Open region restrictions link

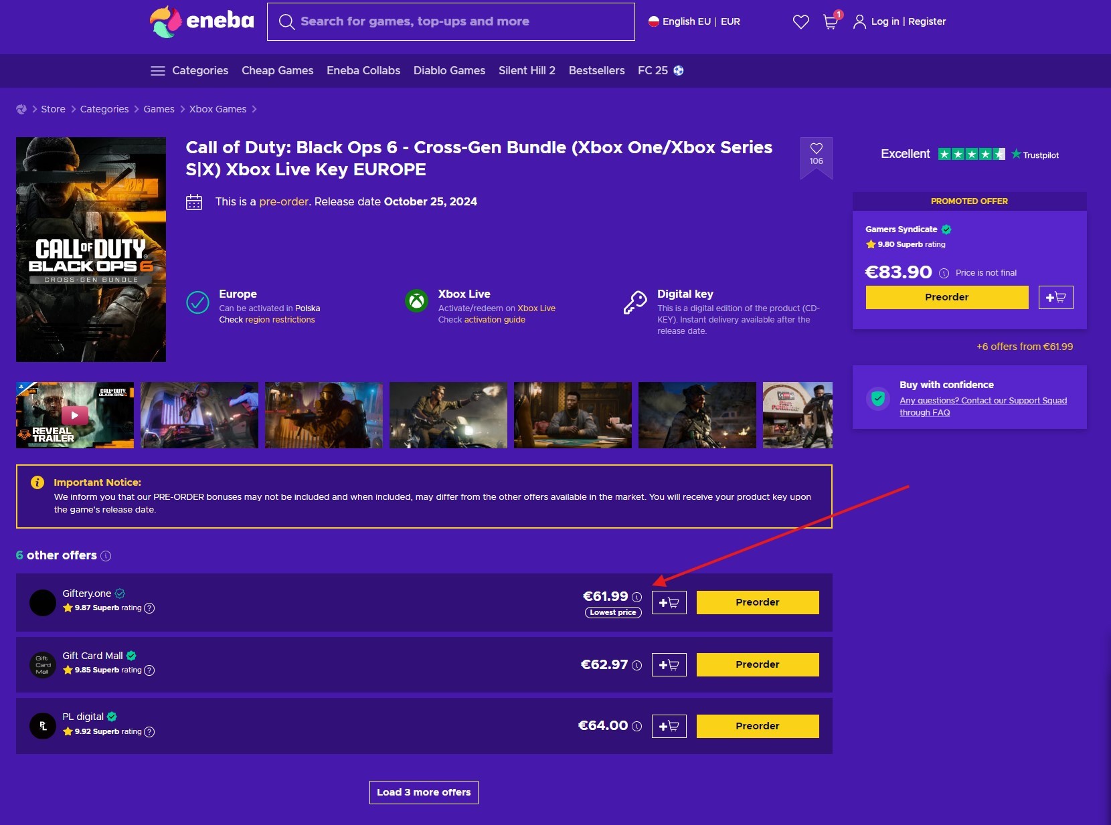(x=280, y=320)
